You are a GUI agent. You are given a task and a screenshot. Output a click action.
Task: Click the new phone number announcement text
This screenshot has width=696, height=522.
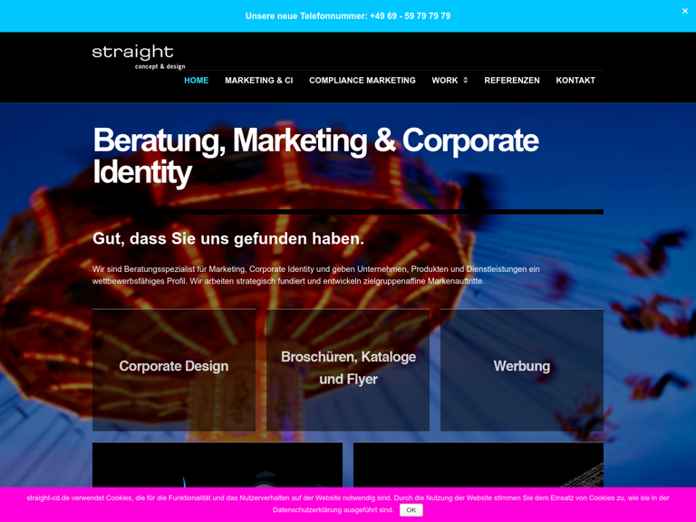click(x=348, y=16)
